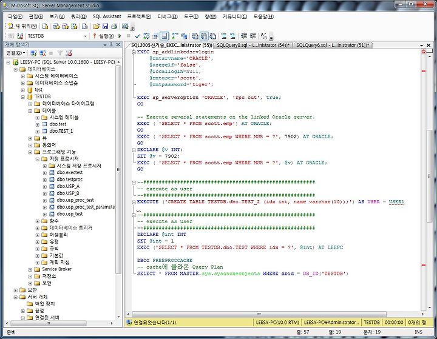Image resolution: width=437 pixels, height=339 pixels.
Task: Collapse the DECLARE @v INT code block
Action: (x=134, y=150)
